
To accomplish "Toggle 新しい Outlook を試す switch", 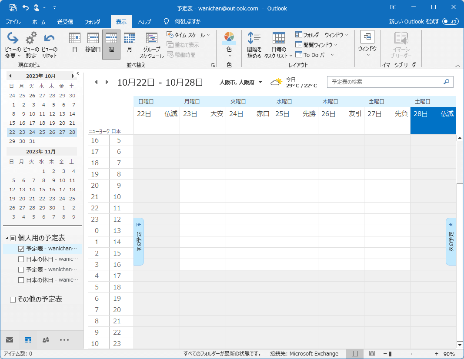I will (x=450, y=22).
